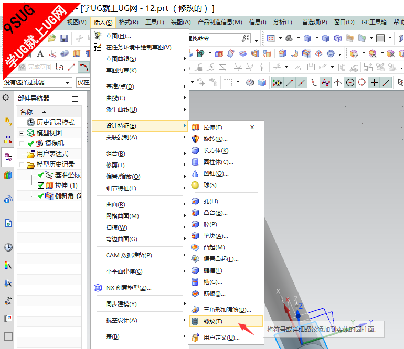404x349 pixels.
Task: Select Thread (螺纹) from design feature submenu
Action: pos(226,321)
